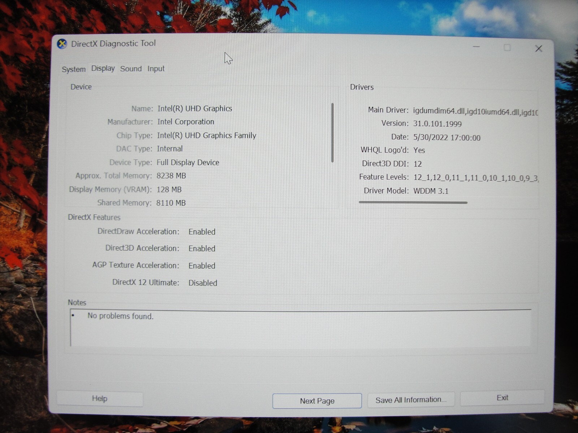Exit the diagnostic tool
578x433 pixels.
click(502, 398)
